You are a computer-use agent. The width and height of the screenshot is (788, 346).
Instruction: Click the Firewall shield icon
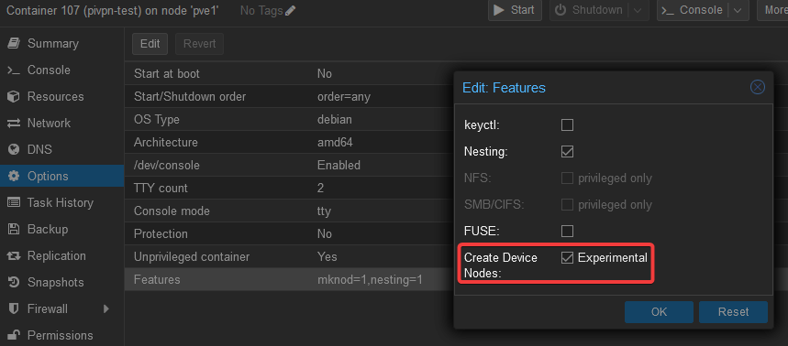14,308
